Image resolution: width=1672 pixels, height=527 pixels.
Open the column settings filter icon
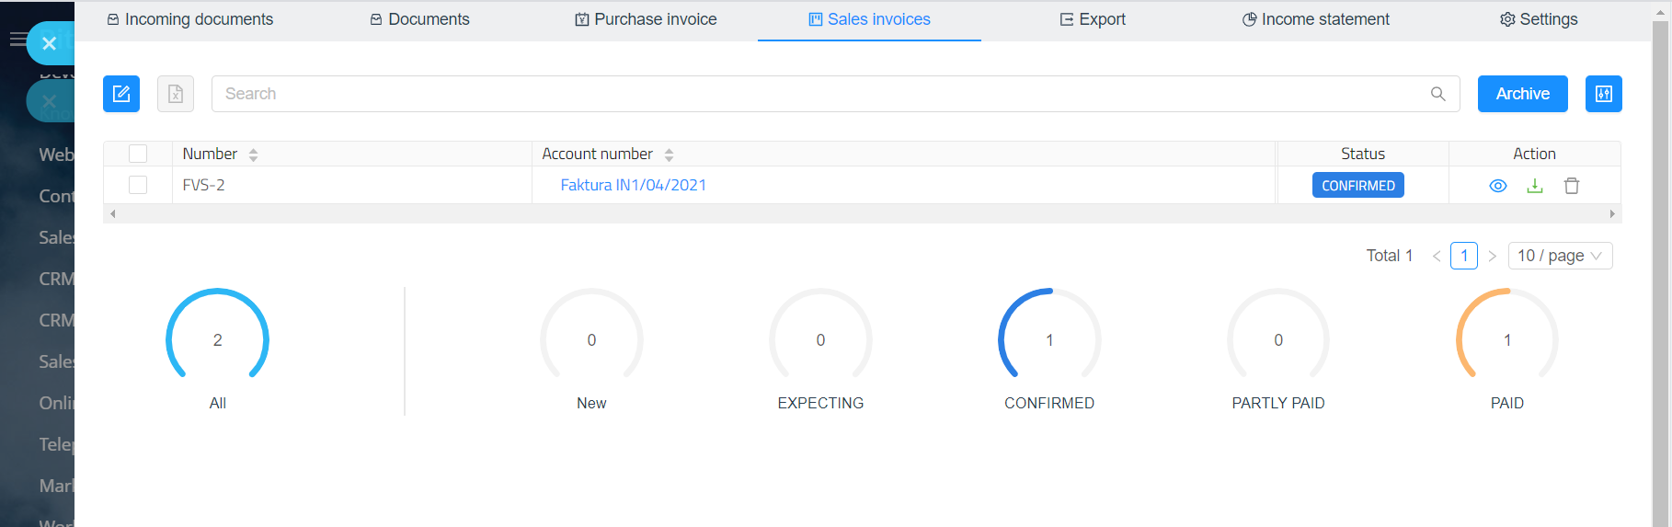(x=1603, y=94)
